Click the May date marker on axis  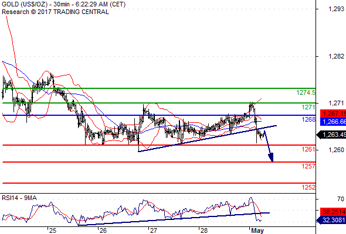pos(257,230)
